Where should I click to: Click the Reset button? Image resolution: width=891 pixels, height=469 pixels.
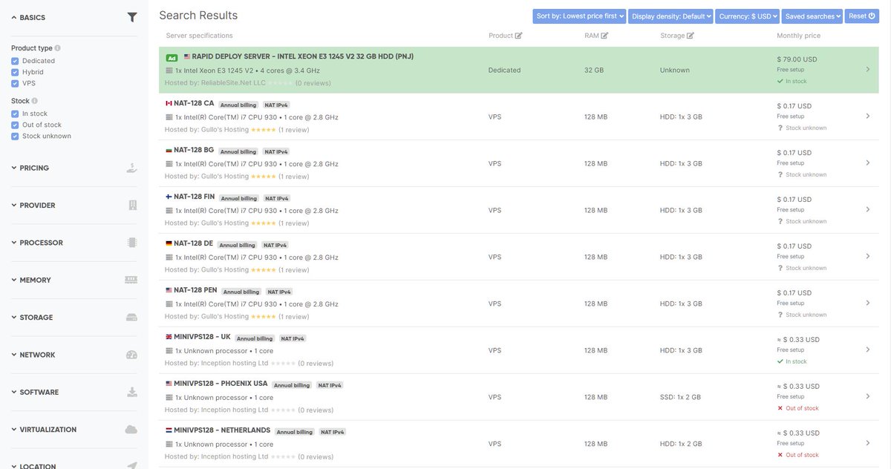859,14
